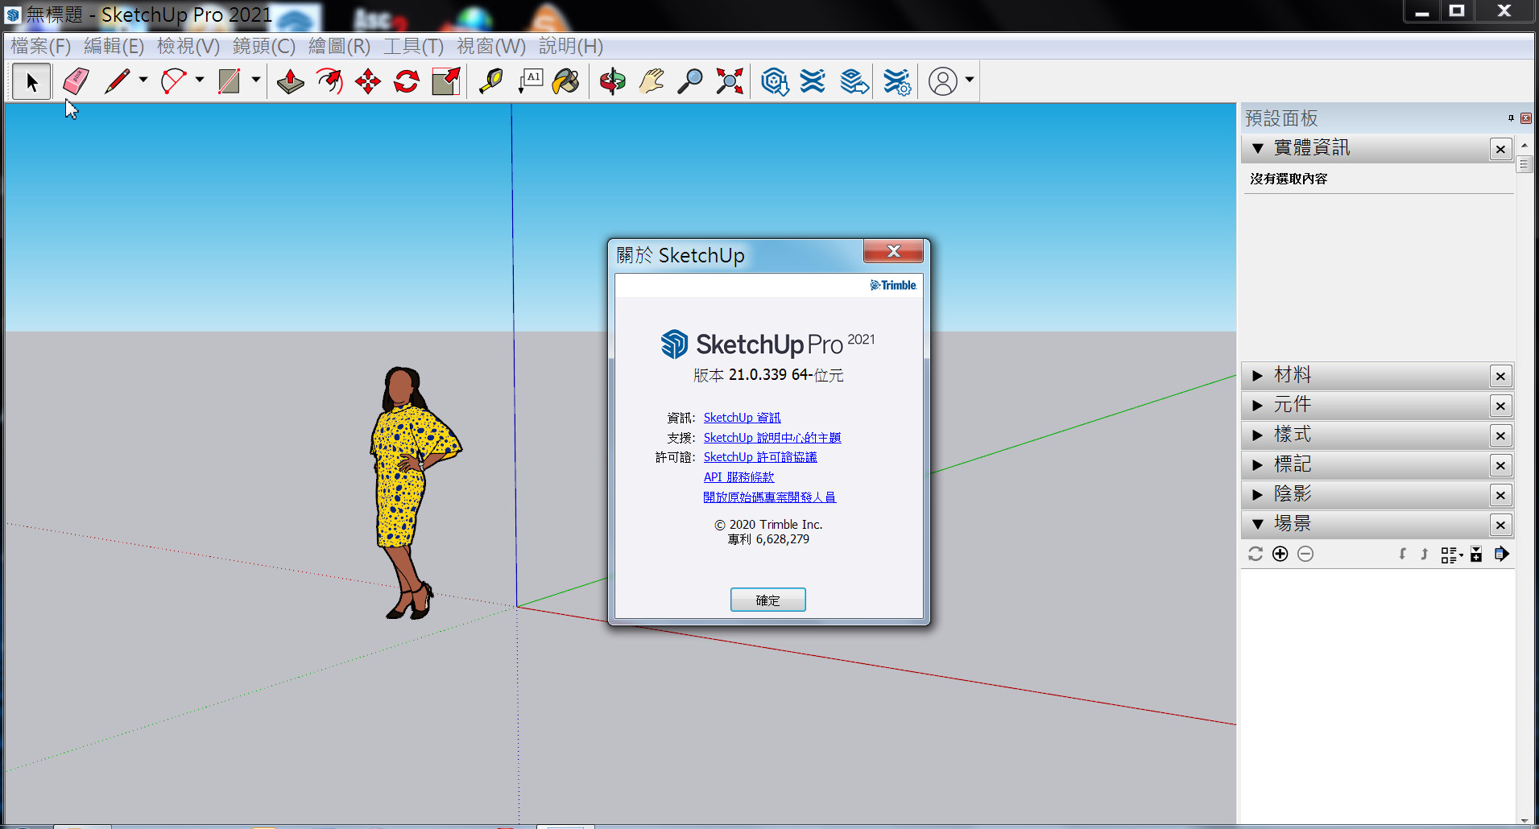Open the 開放原始碼專案開發人員 link

click(x=770, y=497)
